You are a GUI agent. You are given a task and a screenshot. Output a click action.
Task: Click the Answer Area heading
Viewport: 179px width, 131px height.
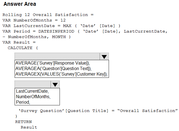[x=20, y=4]
